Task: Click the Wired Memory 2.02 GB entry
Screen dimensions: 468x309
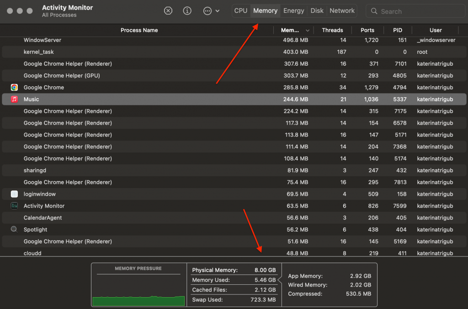Action: coord(330,285)
